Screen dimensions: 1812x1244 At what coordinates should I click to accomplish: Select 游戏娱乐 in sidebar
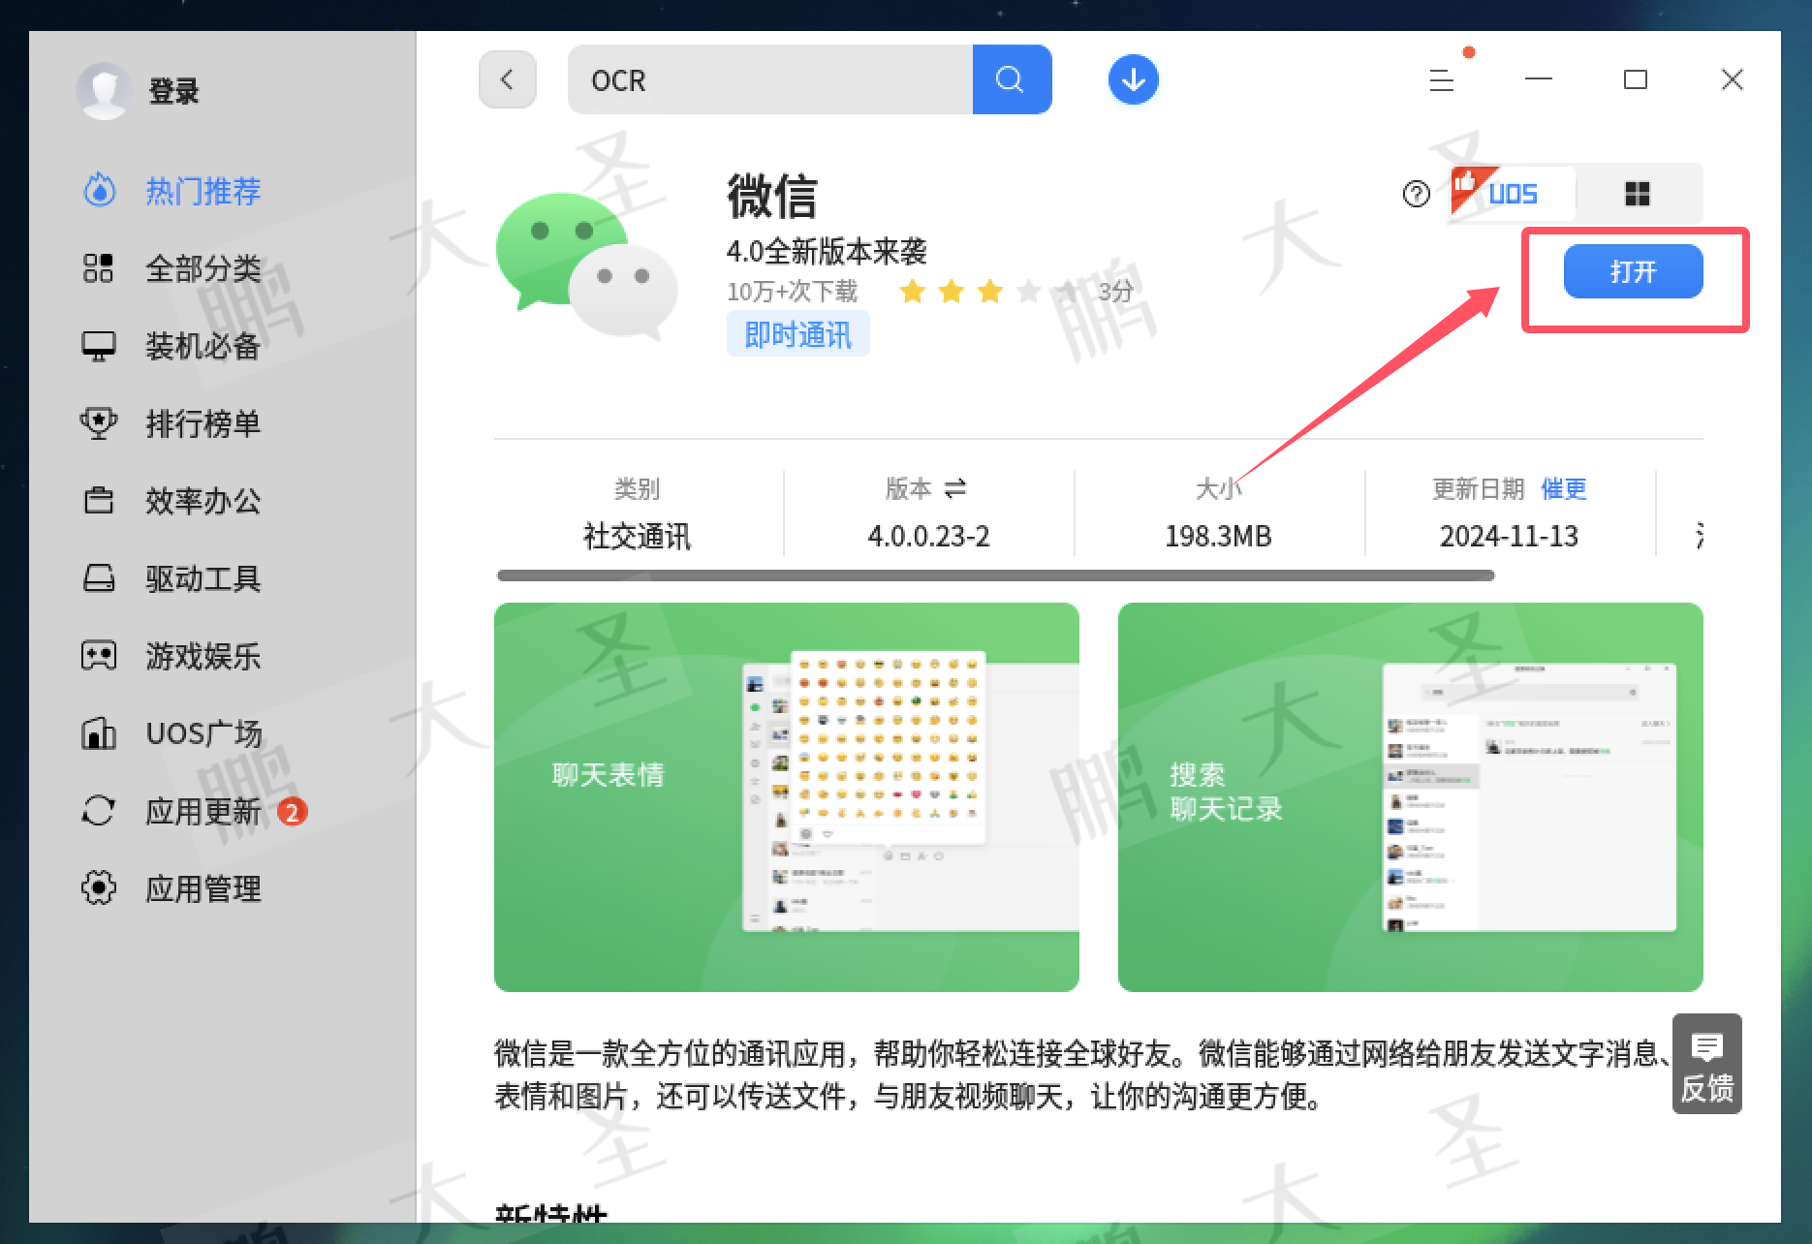pyautogui.click(x=203, y=656)
